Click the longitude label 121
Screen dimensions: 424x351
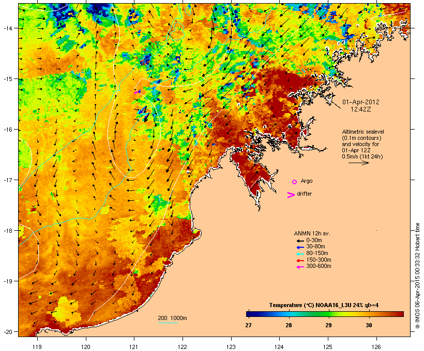[x=134, y=347]
